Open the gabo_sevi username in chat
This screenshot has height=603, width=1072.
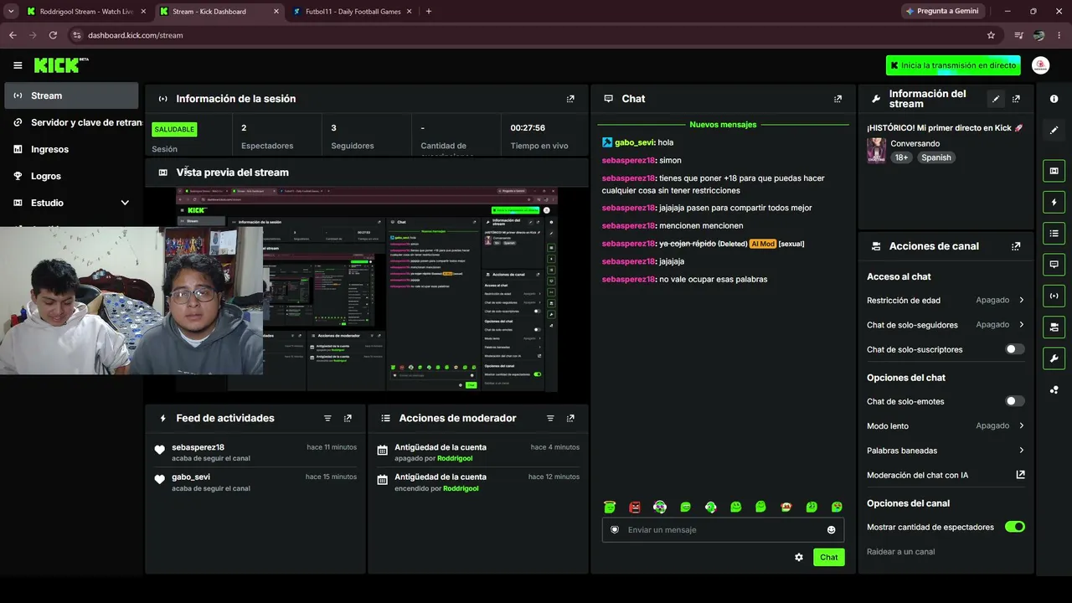634,142
